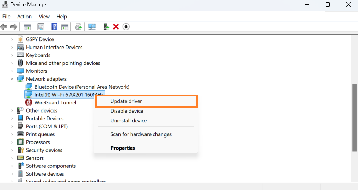Expand Mice and other pointing devices
358x190 pixels.
coord(12,63)
